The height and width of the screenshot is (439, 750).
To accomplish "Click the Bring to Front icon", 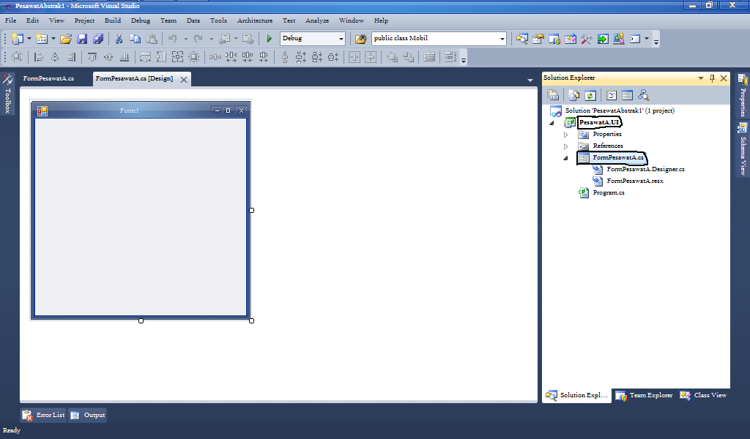I will 392,57.
